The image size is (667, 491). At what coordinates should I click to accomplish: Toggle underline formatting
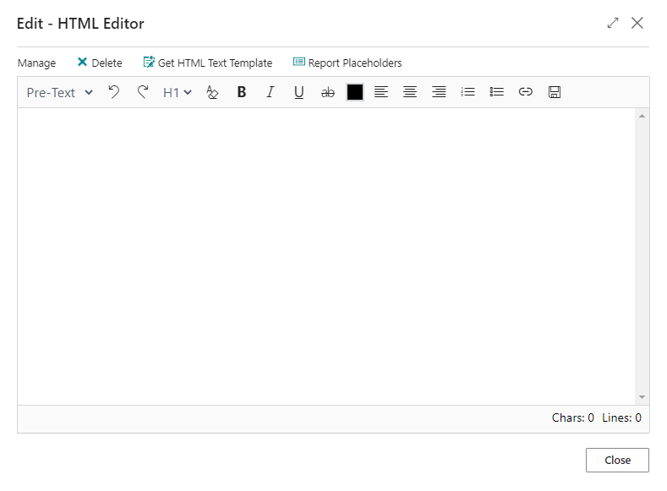pyautogui.click(x=299, y=92)
